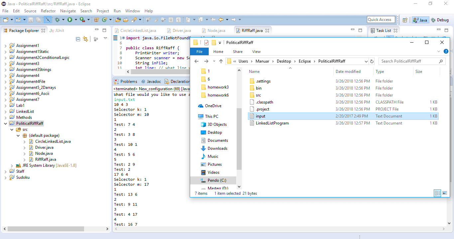Click the green Run button
Image resolution: width=454 pixels, height=239 pixels.
[70, 20]
